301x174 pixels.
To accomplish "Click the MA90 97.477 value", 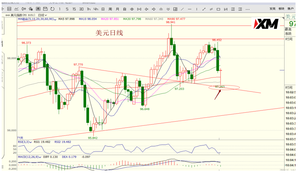I will tap(176, 19).
